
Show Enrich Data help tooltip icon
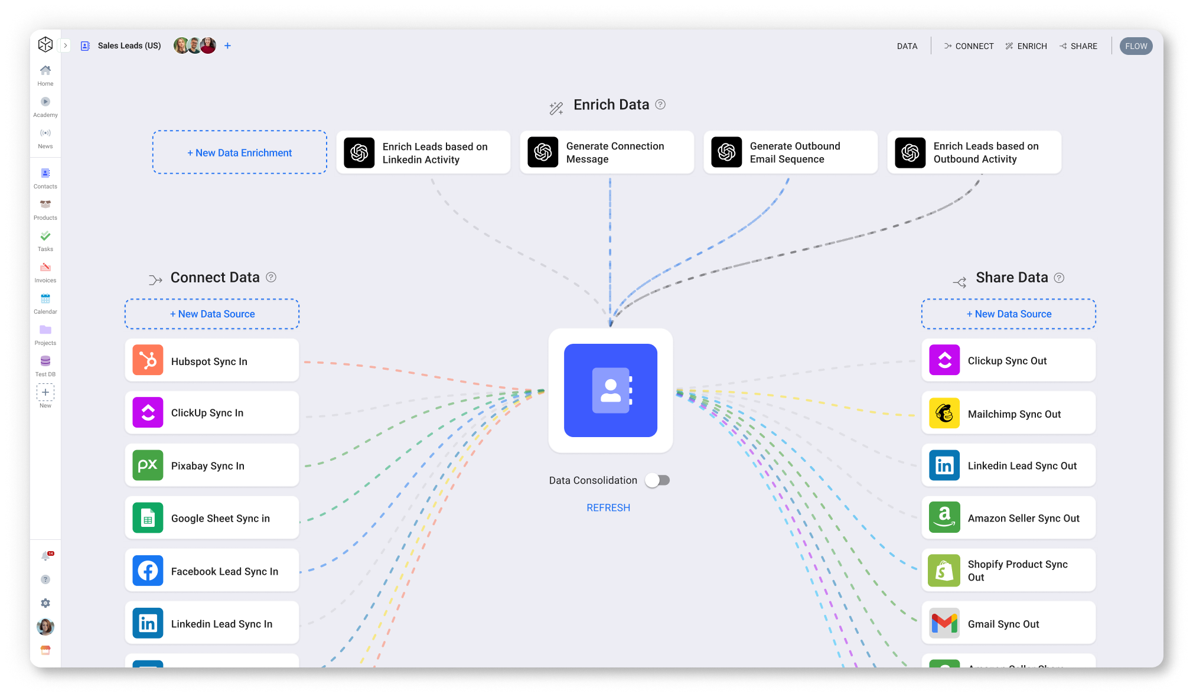point(660,105)
